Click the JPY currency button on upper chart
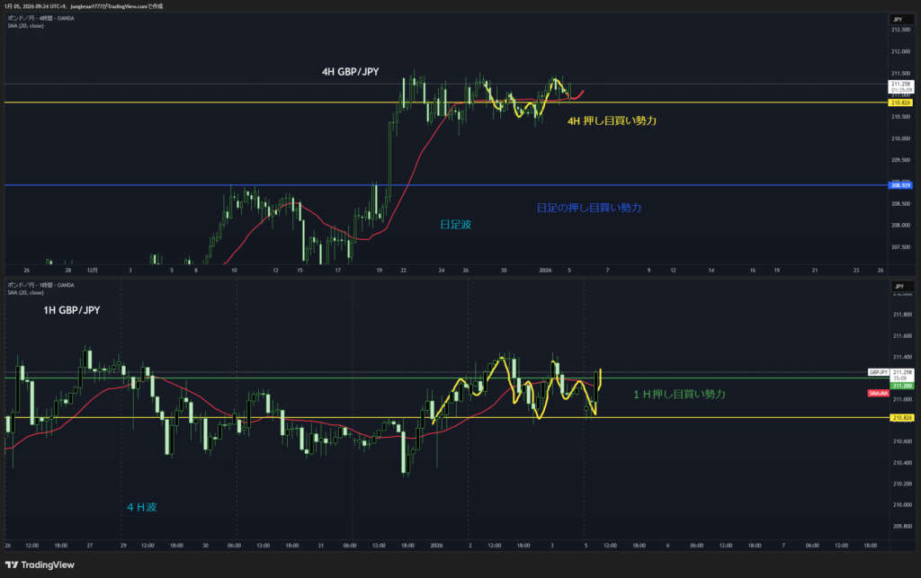Viewport: 921px width, 578px height. click(899, 19)
